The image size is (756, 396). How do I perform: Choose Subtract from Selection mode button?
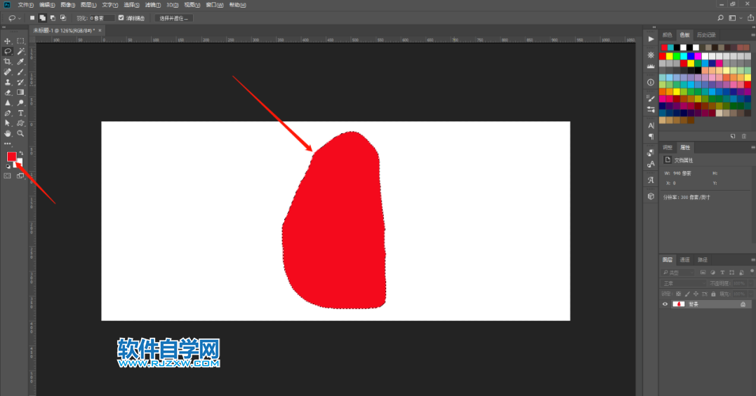53,18
